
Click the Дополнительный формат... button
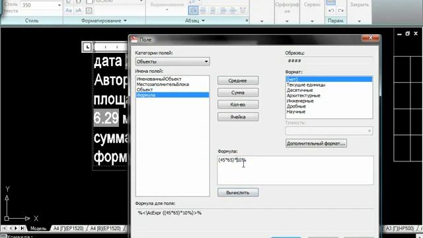(316, 143)
